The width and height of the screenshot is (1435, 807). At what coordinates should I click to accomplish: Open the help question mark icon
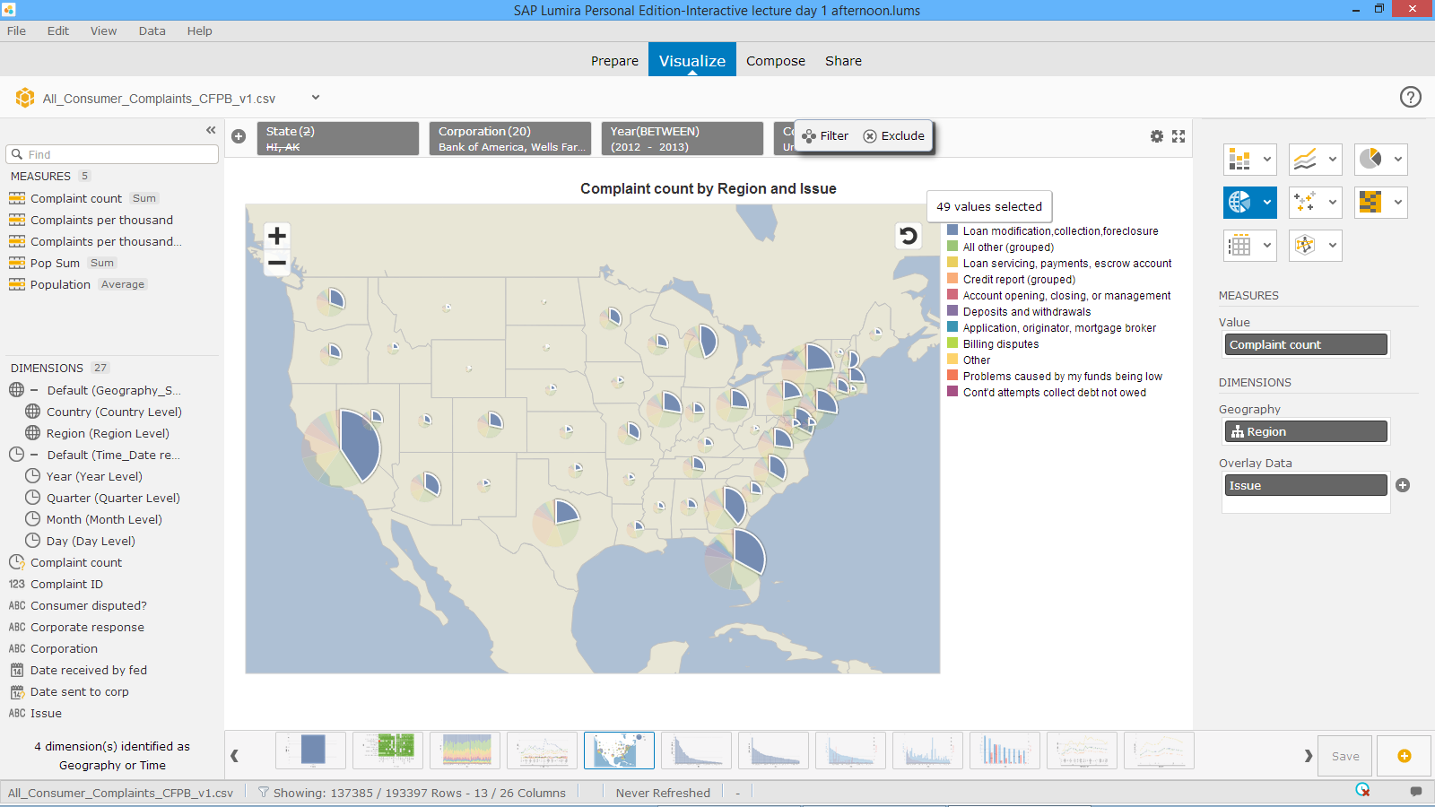1410,97
